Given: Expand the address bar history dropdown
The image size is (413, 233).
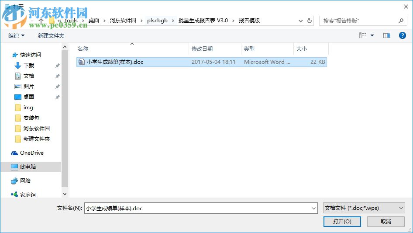Looking at the screenshot, I should (x=300, y=21).
